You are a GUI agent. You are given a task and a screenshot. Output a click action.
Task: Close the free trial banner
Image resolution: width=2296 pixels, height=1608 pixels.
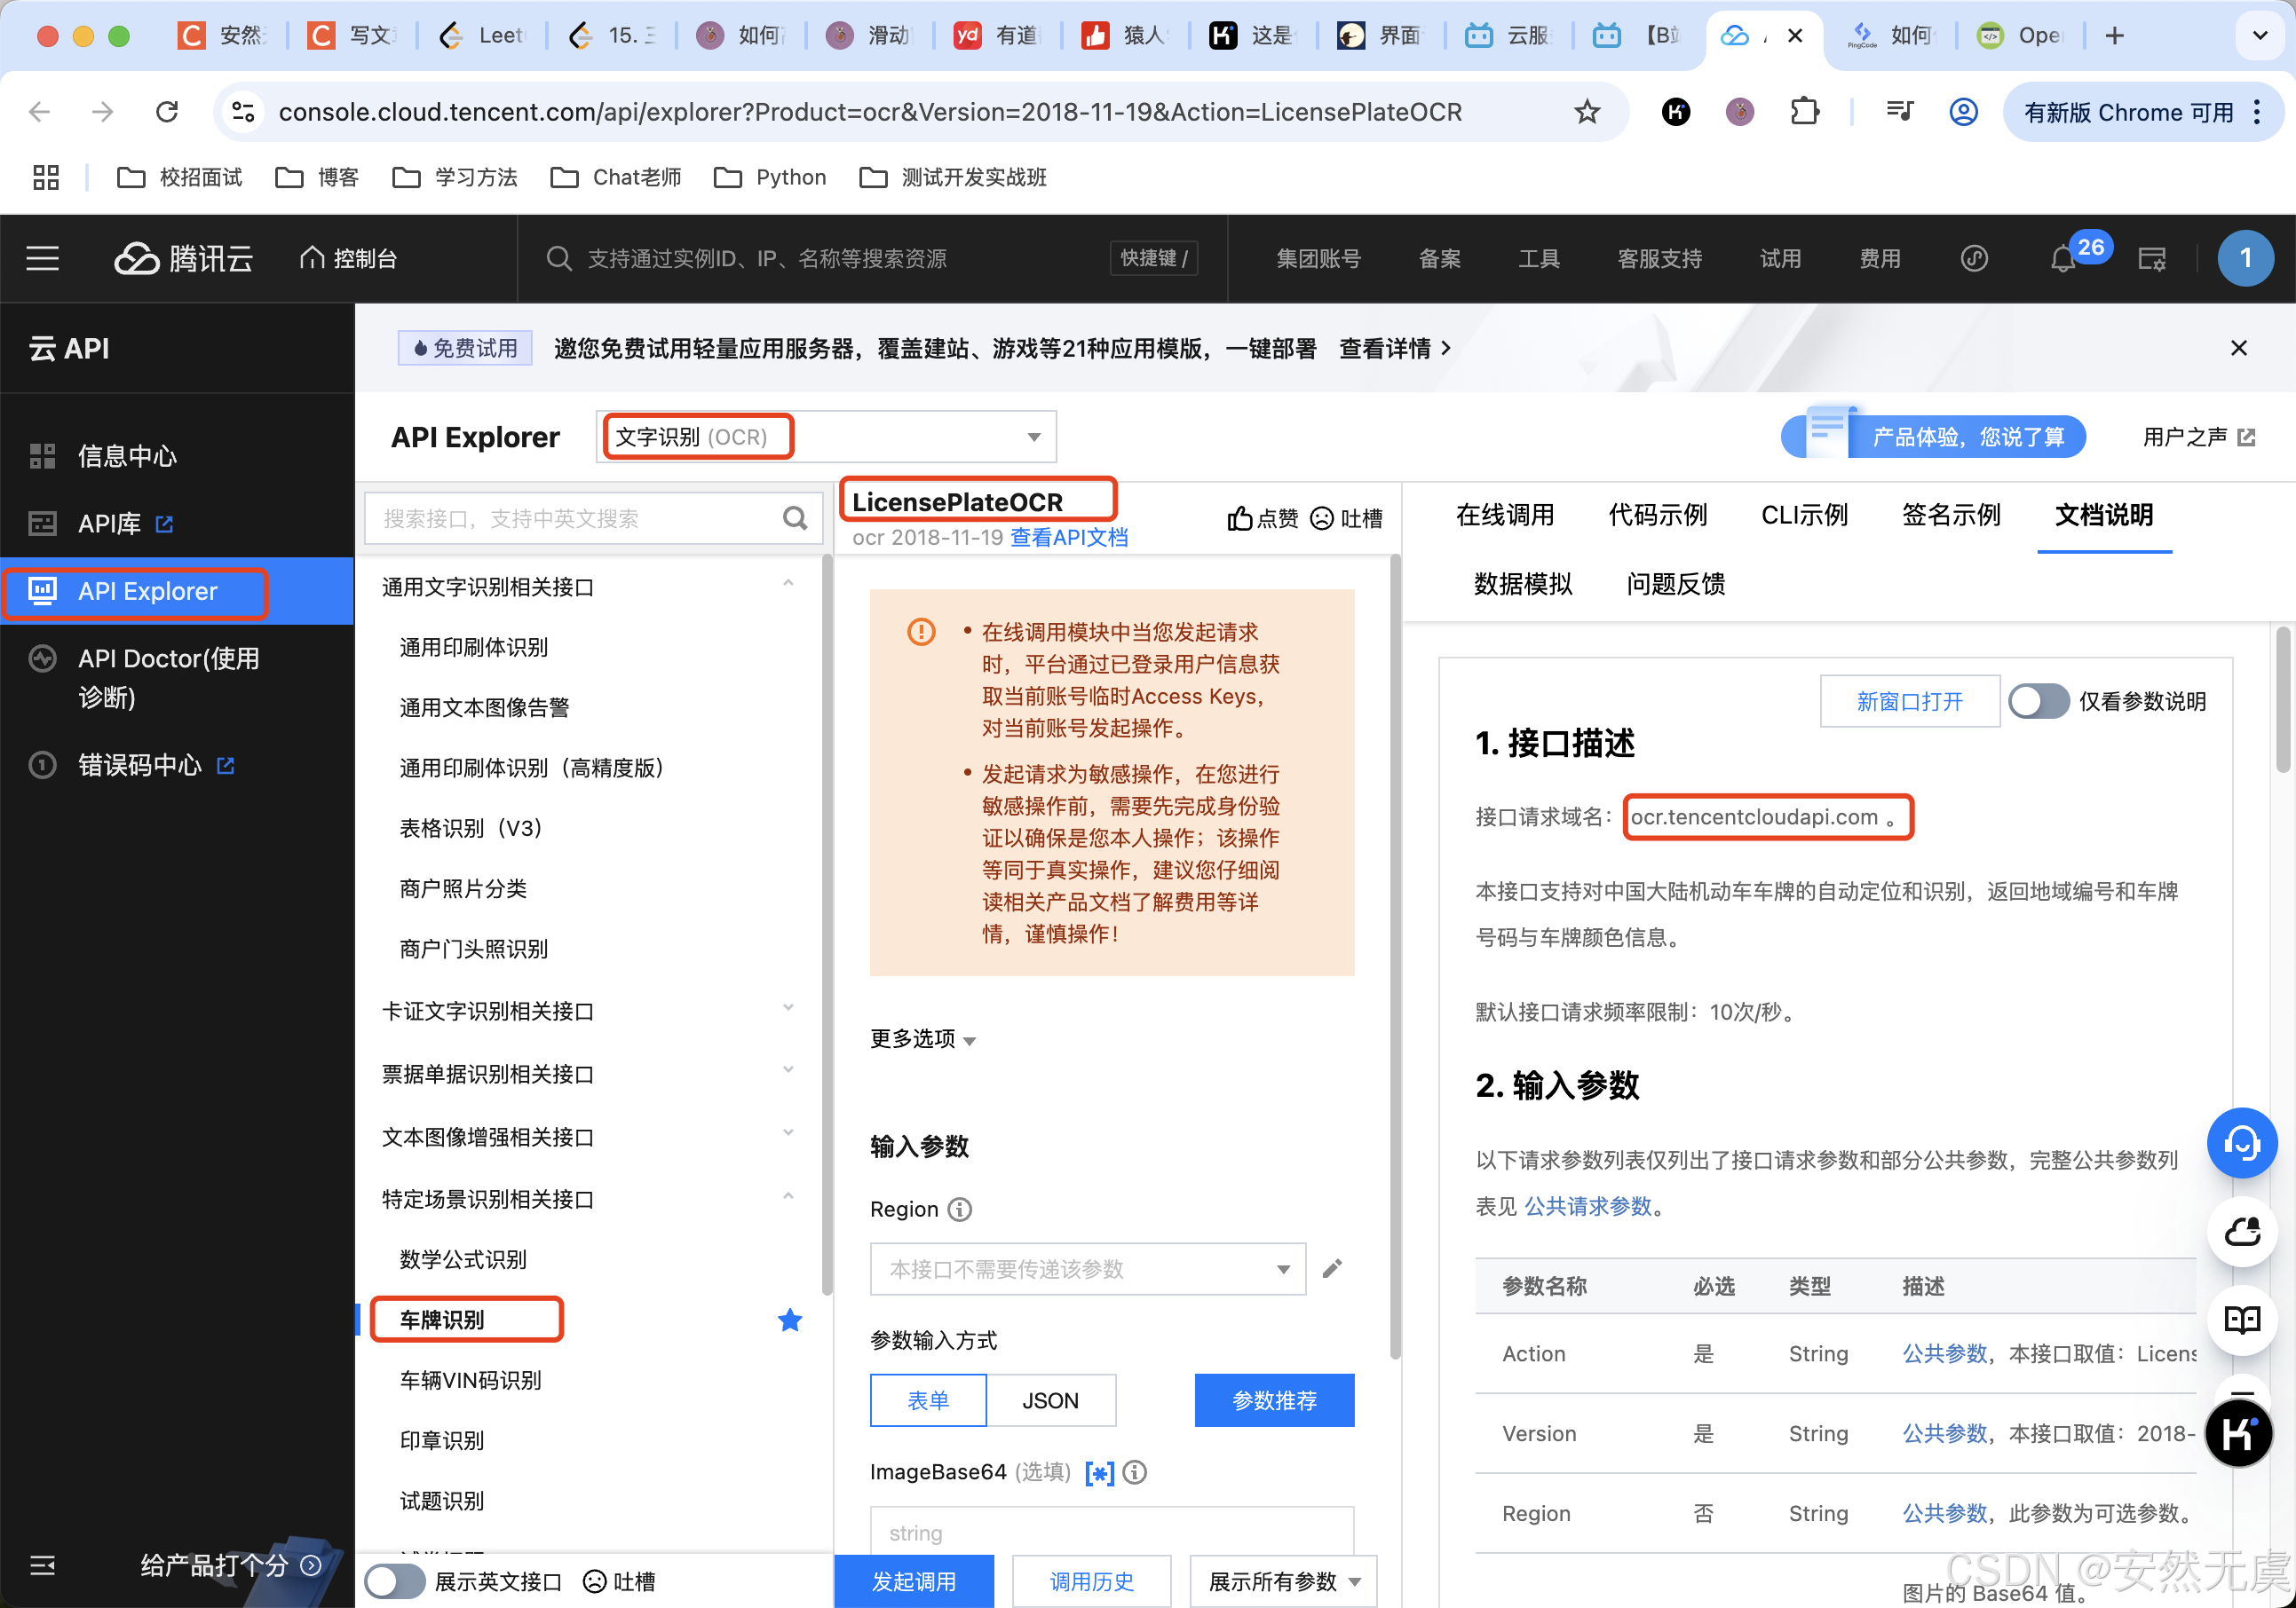2239,348
